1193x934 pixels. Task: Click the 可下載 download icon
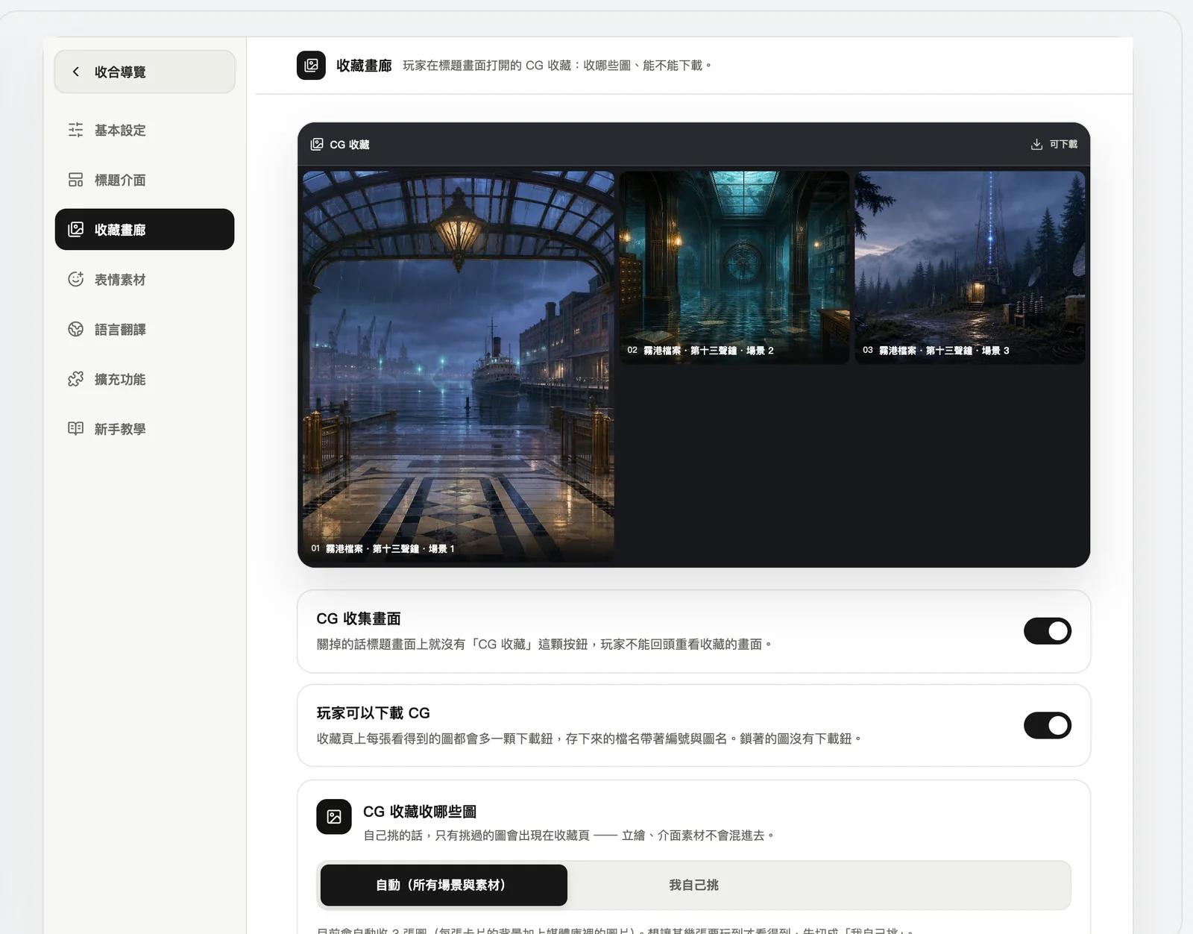click(1036, 144)
